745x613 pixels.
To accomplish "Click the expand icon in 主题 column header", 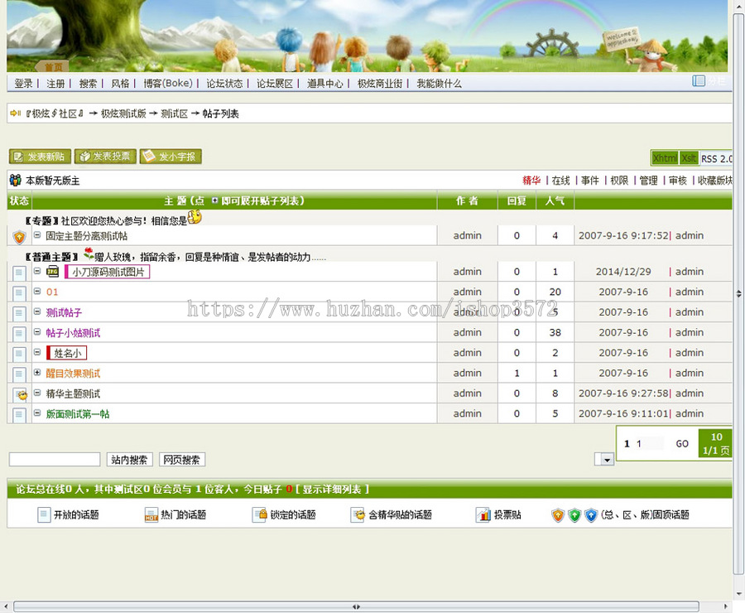I will coord(214,200).
